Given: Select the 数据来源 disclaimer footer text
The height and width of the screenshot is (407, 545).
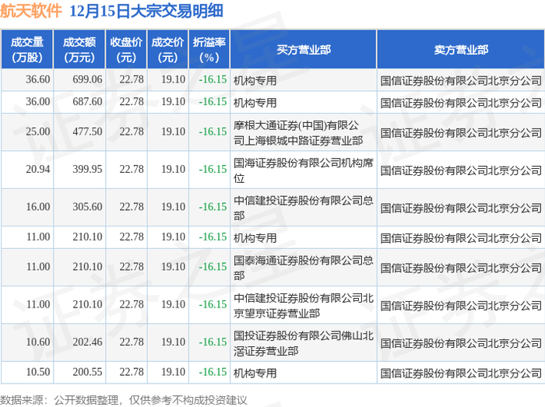Looking at the screenshot, I should [123, 400].
